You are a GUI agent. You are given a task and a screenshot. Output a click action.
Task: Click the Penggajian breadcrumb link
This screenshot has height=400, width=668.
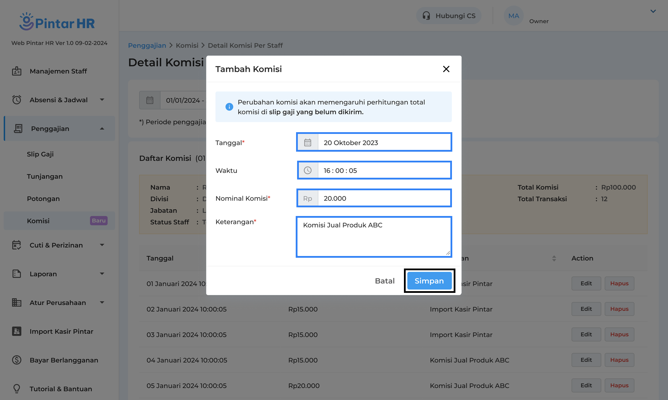[147, 46]
